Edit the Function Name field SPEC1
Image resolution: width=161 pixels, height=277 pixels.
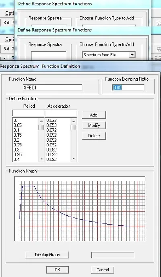(53, 87)
